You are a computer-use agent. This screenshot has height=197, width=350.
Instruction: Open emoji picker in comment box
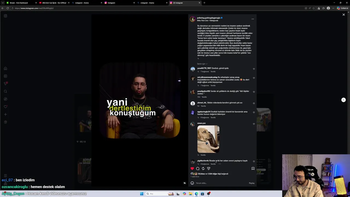click(192, 183)
